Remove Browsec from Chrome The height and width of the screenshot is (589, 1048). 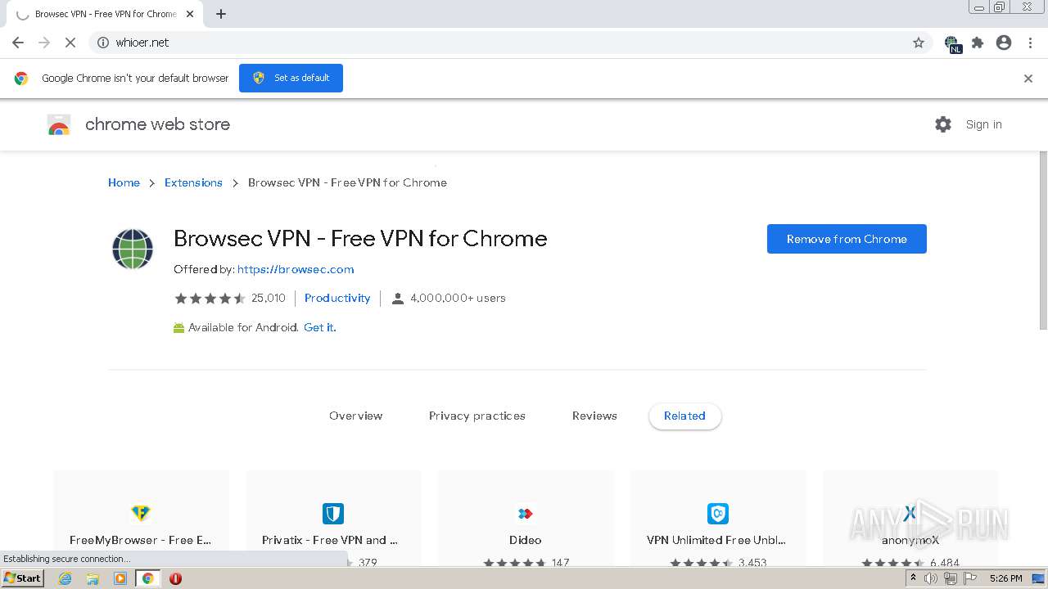847,239
